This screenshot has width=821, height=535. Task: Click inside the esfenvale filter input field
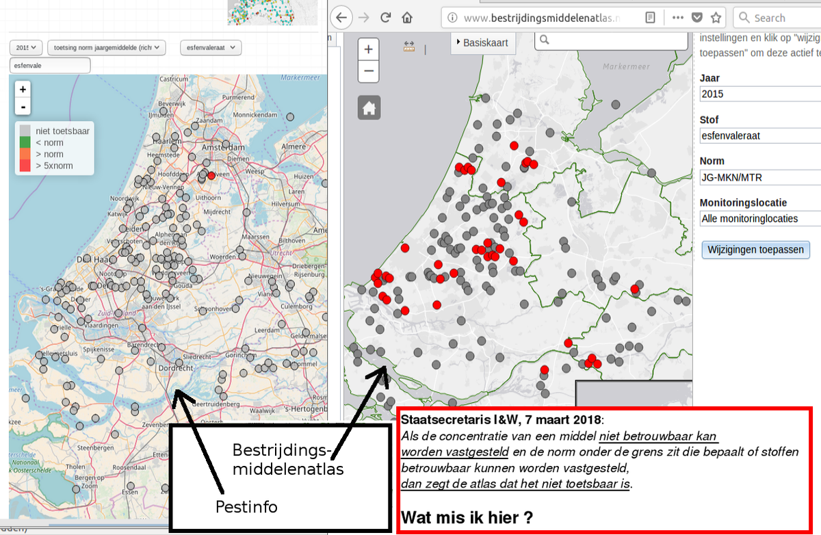pos(49,65)
